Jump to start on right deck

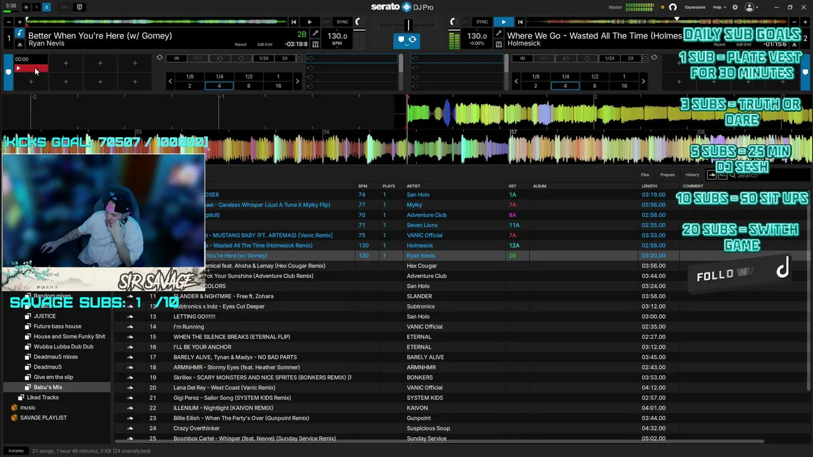tap(520, 22)
